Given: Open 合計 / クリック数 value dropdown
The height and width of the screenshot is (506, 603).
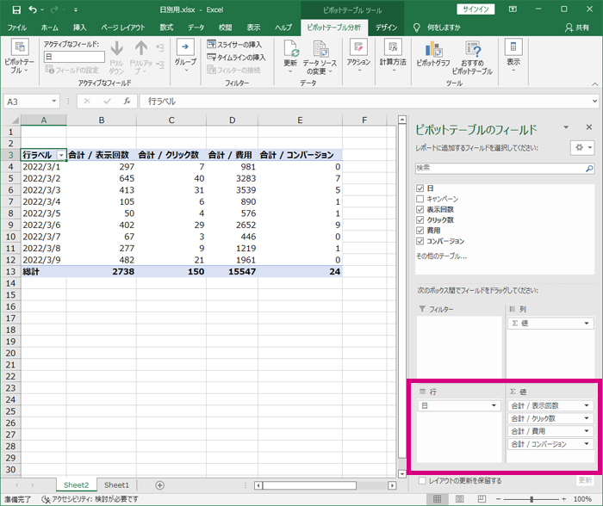Looking at the screenshot, I should point(587,418).
